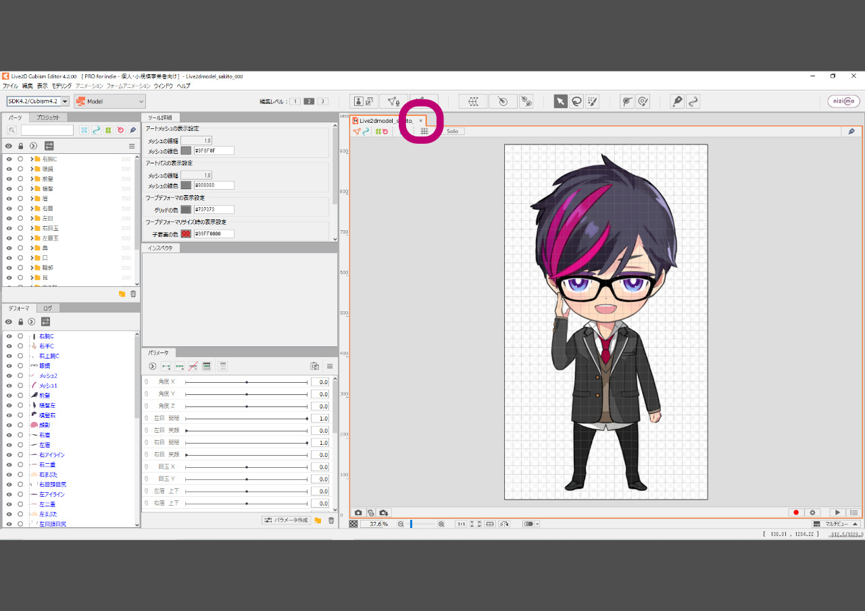Click the checkerboard background icon
The width and height of the screenshot is (865, 611).
[353, 524]
